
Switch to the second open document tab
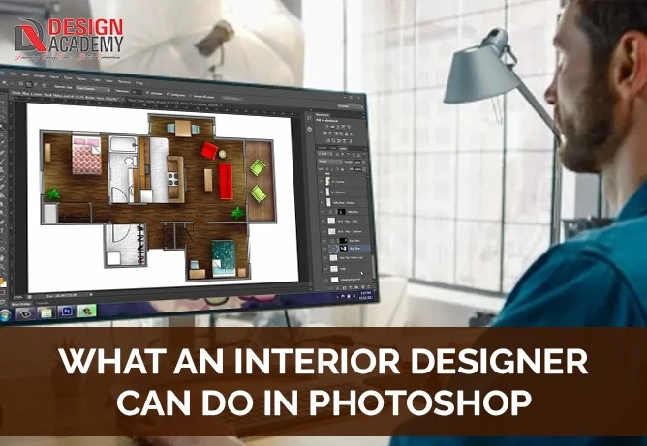(x=173, y=103)
